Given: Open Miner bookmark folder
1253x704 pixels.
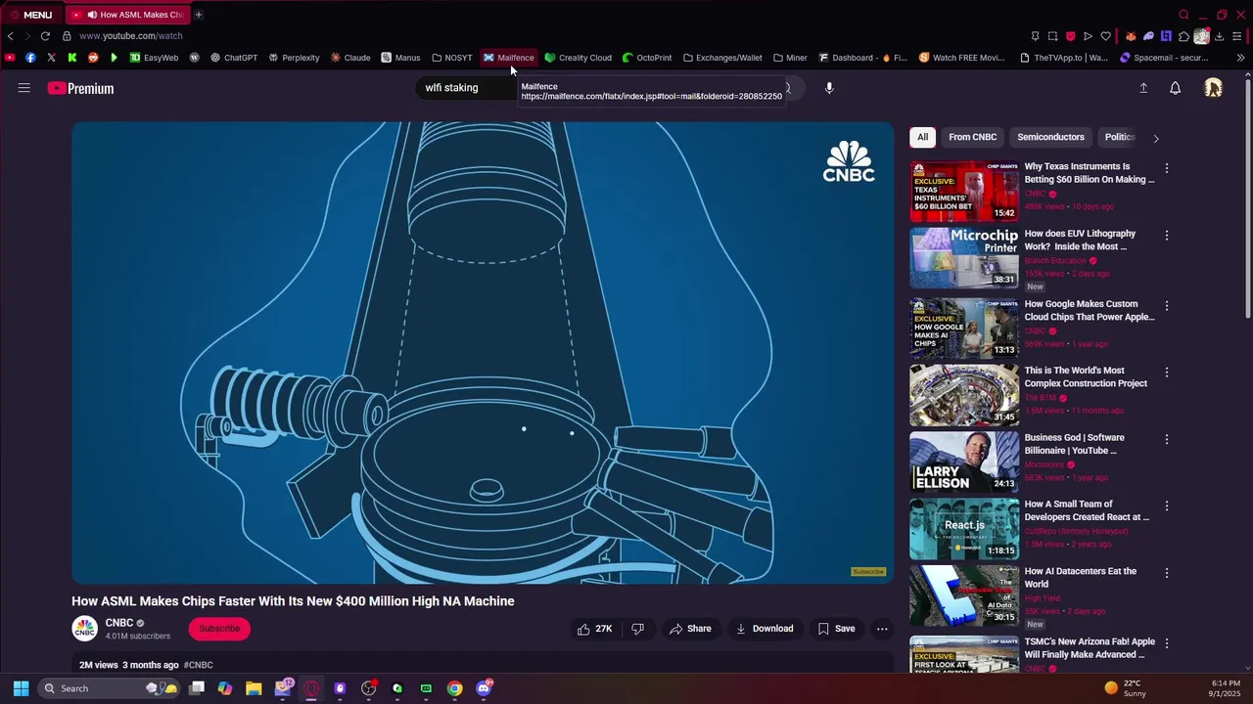Looking at the screenshot, I should pyautogui.click(x=790, y=58).
